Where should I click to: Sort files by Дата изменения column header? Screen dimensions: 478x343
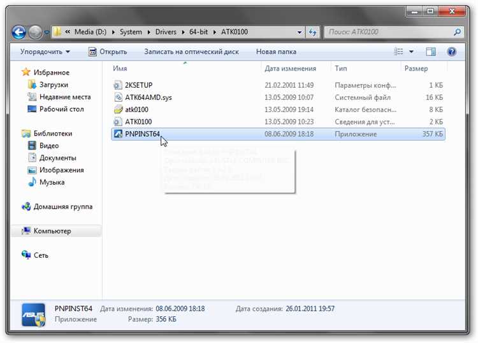coord(290,68)
